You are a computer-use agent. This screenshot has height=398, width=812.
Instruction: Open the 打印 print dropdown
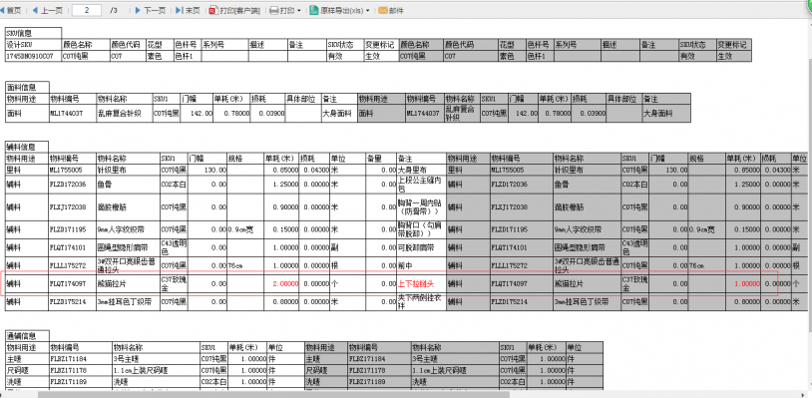[x=285, y=10]
